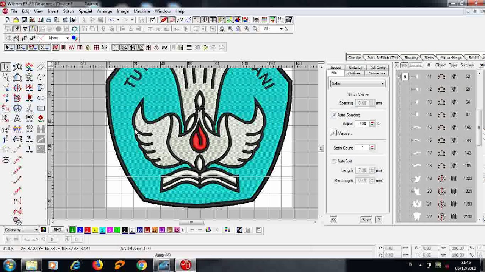Switch to the Underlay tab

(355, 68)
